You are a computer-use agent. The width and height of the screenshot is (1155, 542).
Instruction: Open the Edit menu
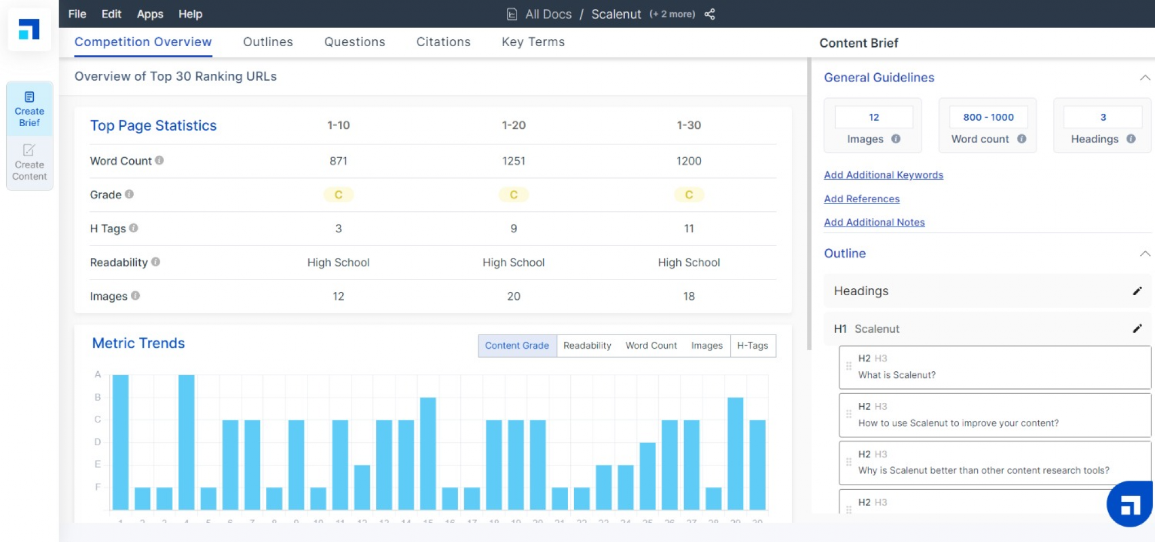pos(111,14)
